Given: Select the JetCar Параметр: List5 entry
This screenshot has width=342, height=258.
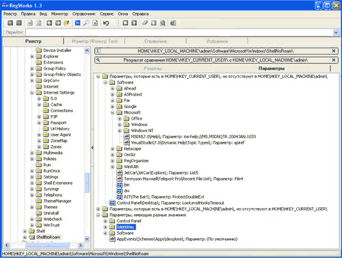Looking at the screenshot, I should 161,172.
